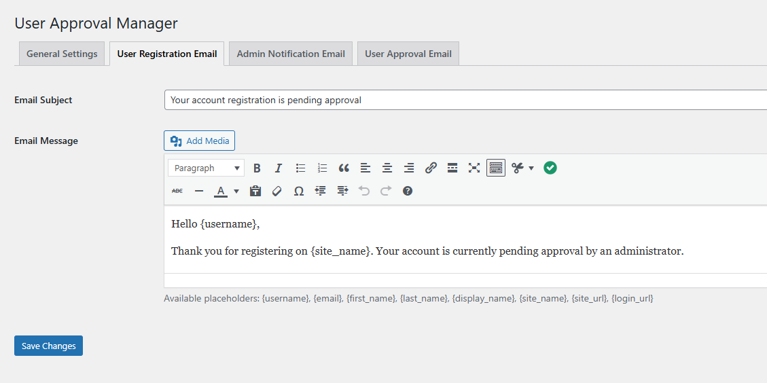
Task: Open the editor keyboard shortcuts help icon
Action: [408, 191]
